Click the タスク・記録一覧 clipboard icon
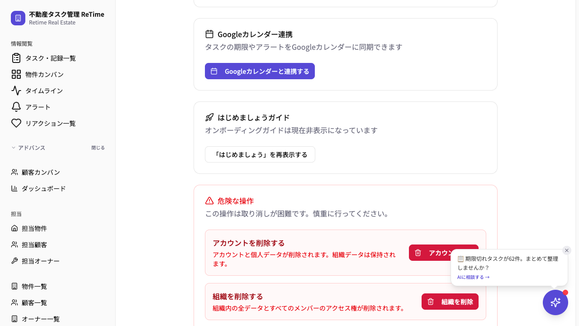Screen dimensions: 579x326 [16, 58]
